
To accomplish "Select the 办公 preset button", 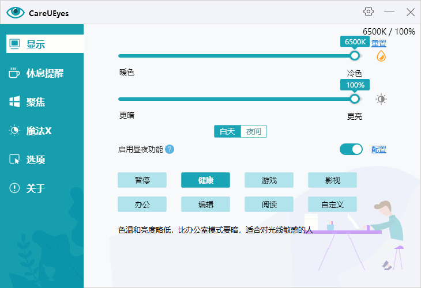I will (142, 204).
